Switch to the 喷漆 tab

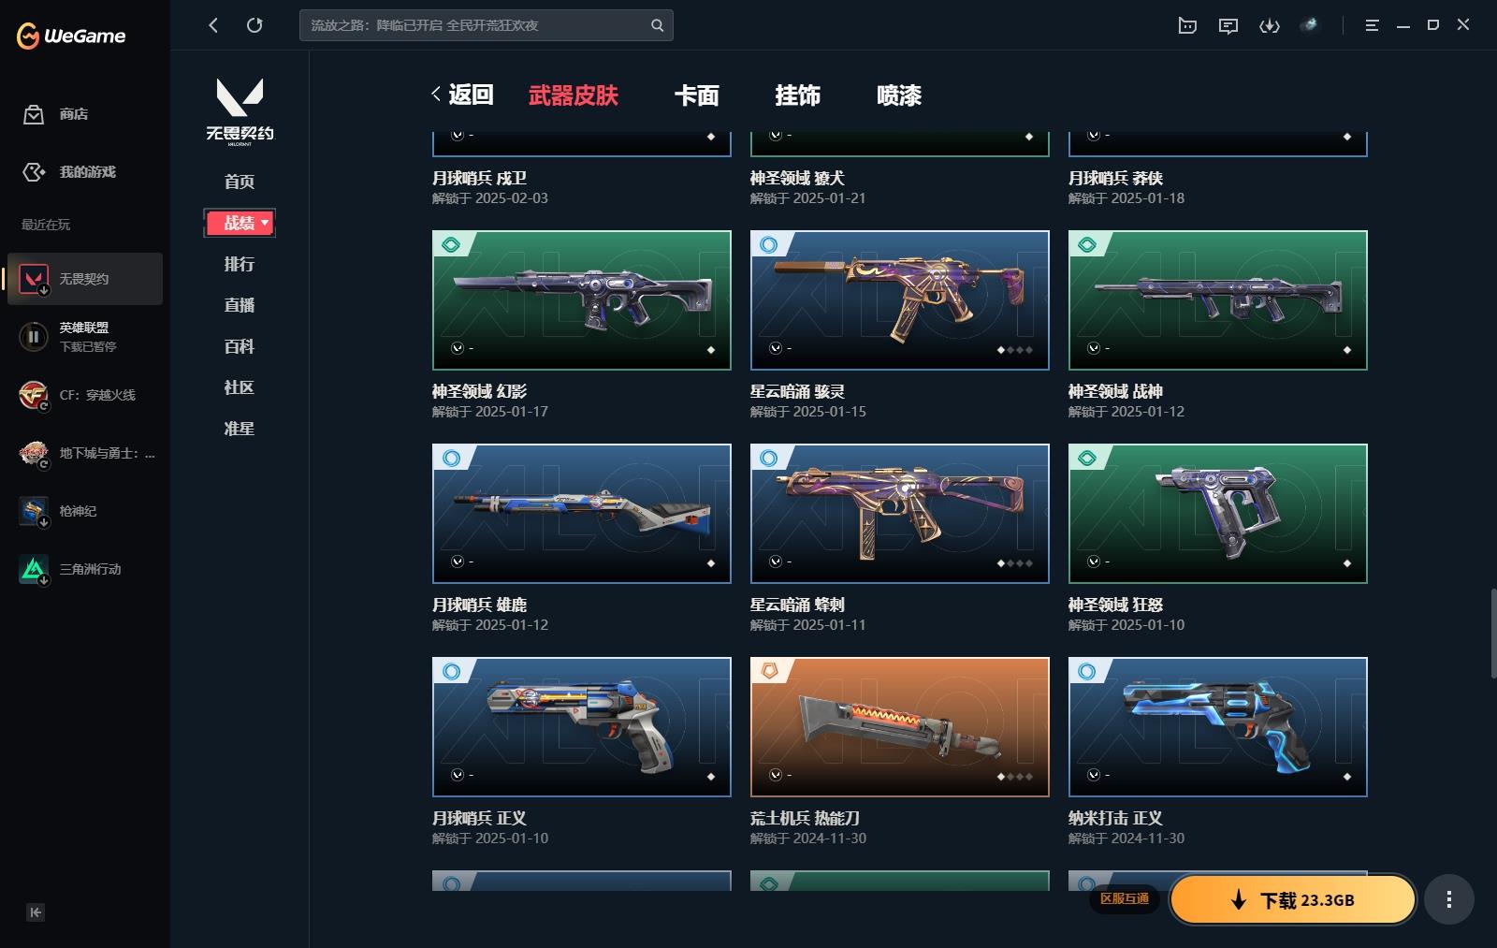(x=899, y=95)
